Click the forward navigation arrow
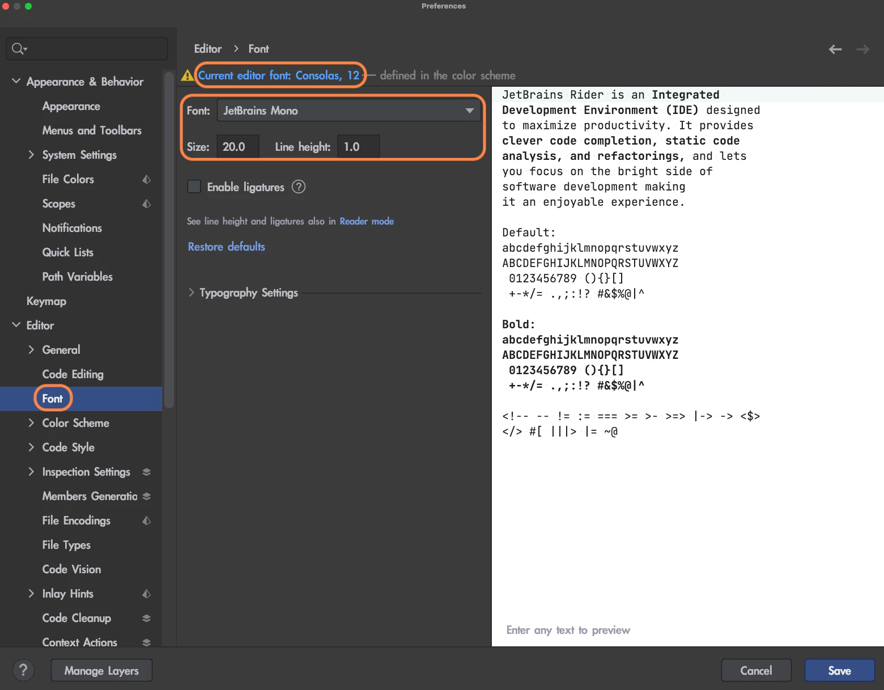 862,49
